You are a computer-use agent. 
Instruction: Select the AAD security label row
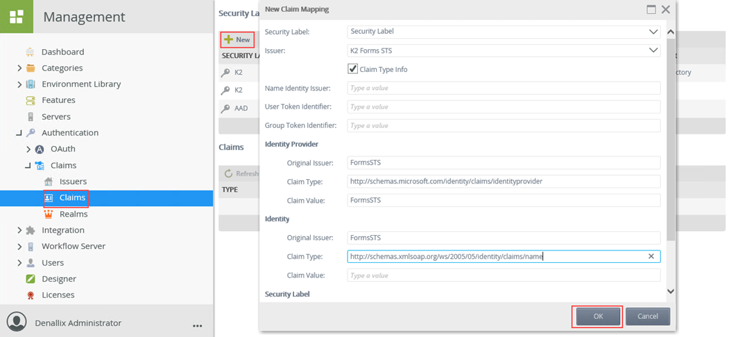239,109
